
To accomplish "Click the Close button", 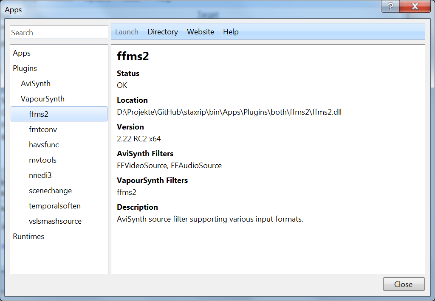I will pyautogui.click(x=404, y=284).
